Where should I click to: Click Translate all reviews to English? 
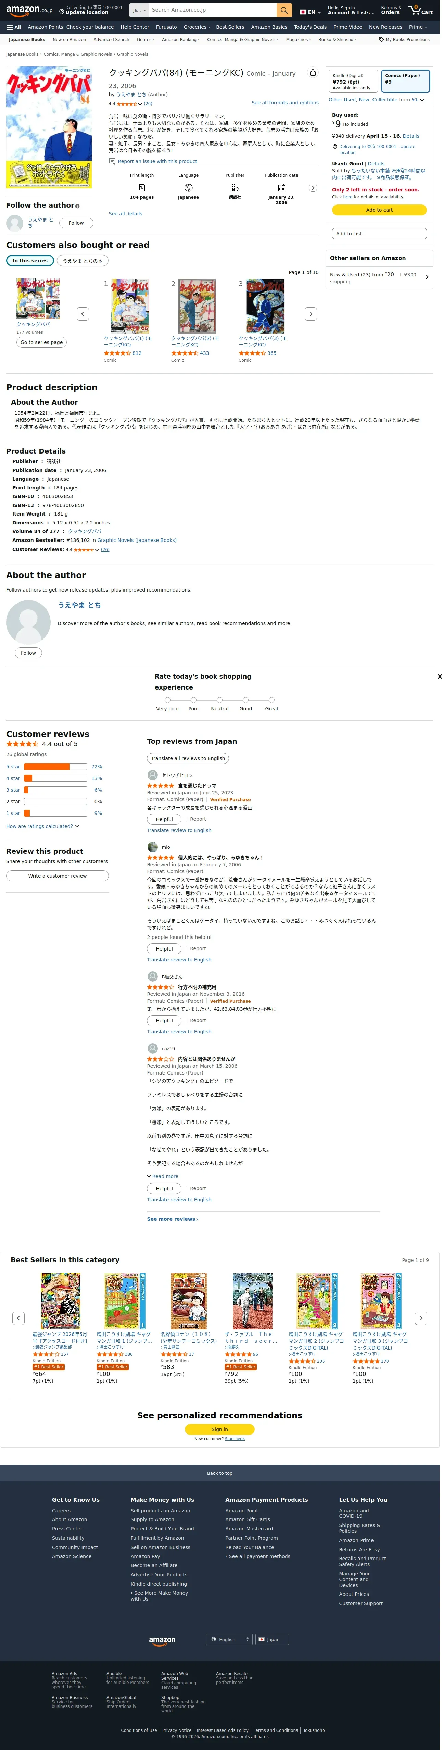point(188,758)
